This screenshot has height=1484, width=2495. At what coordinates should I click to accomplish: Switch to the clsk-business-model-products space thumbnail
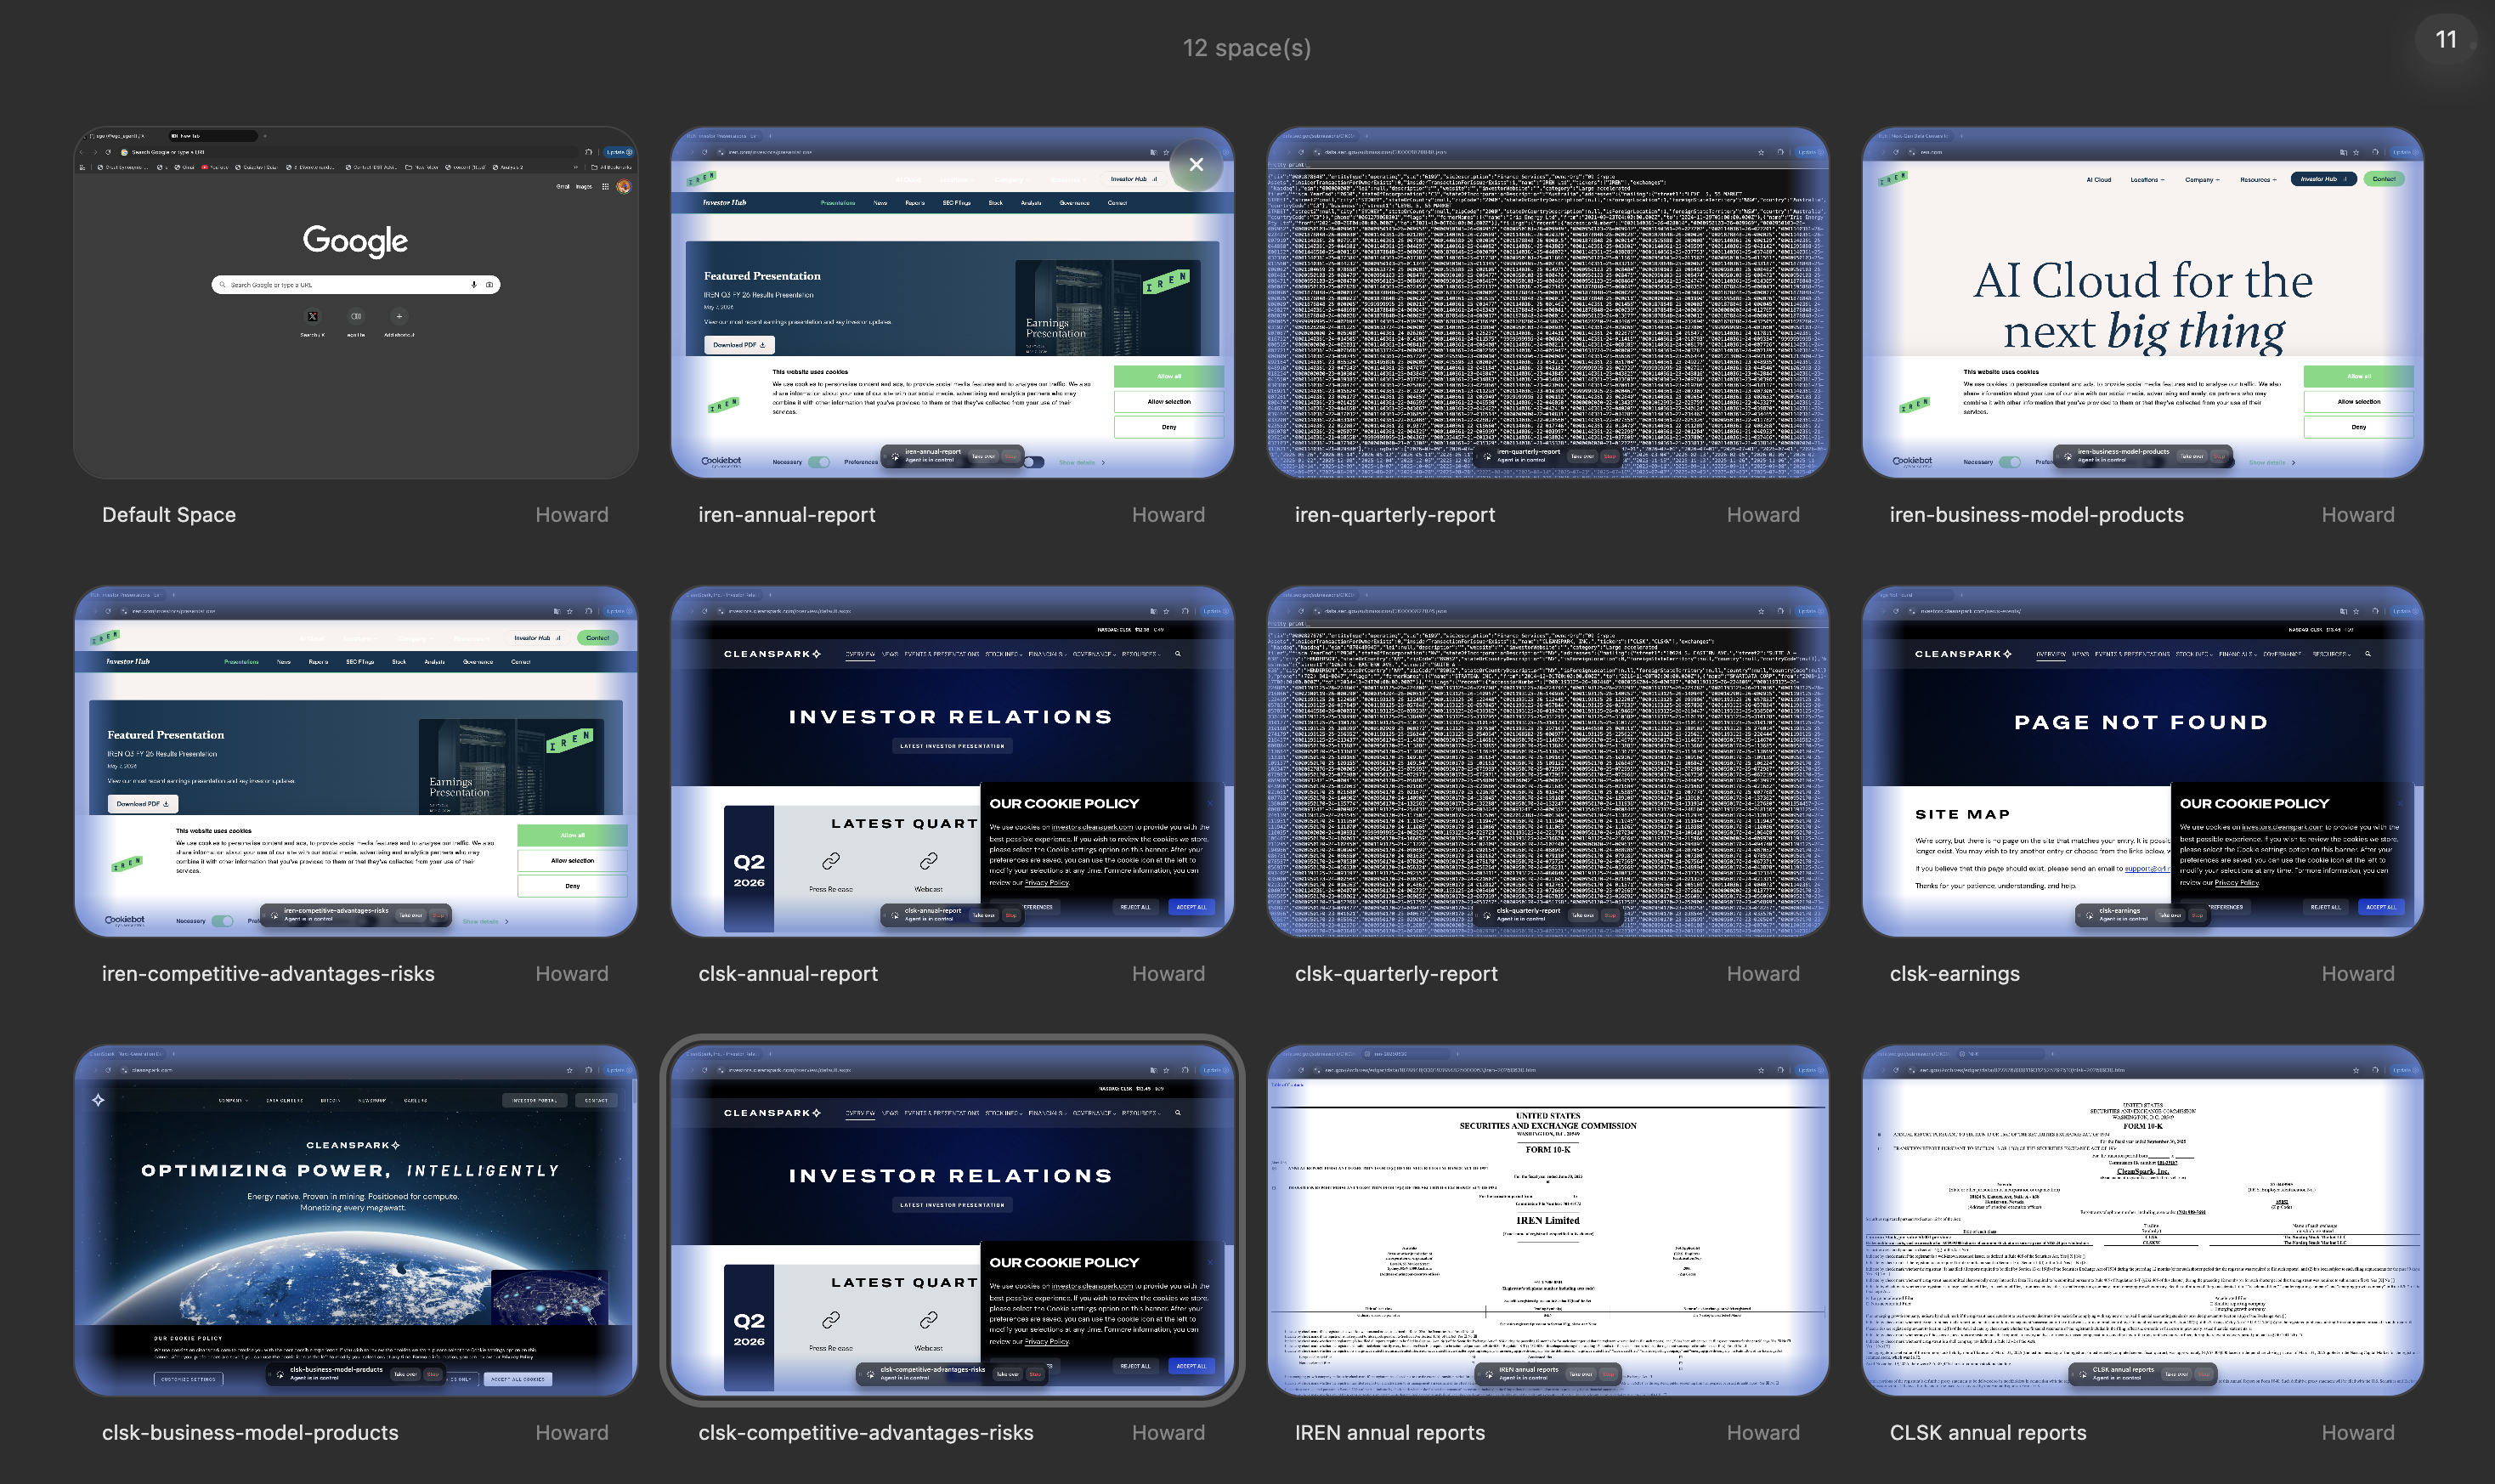356,1220
